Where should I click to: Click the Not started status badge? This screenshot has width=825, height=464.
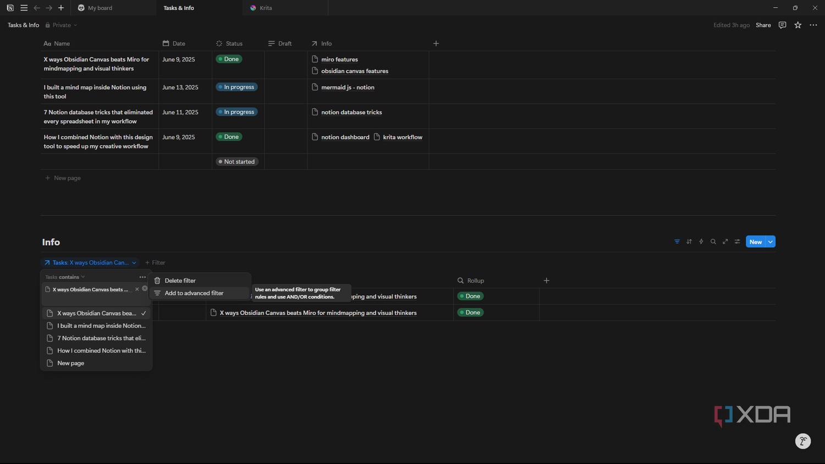click(237, 162)
